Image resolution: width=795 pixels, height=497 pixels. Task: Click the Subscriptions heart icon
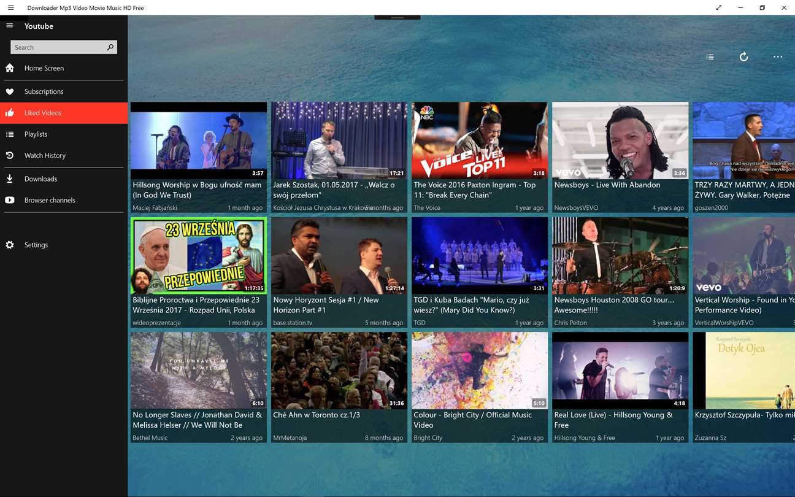pyautogui.click(x=10, y=91)
